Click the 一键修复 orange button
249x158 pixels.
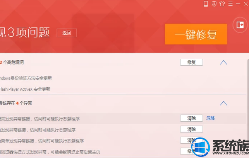click(196, 34)
